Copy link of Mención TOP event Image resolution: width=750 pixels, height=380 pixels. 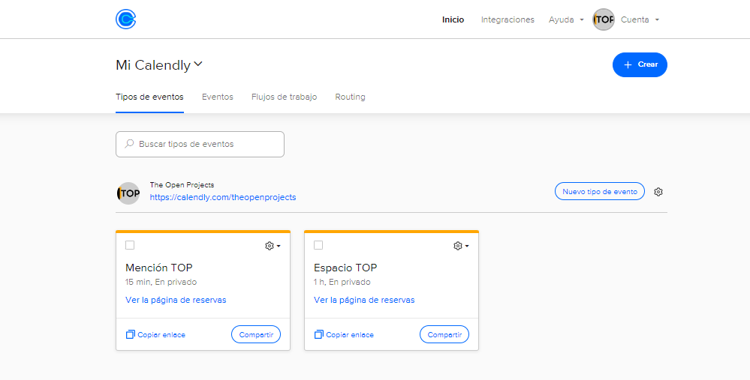point(155,334)
